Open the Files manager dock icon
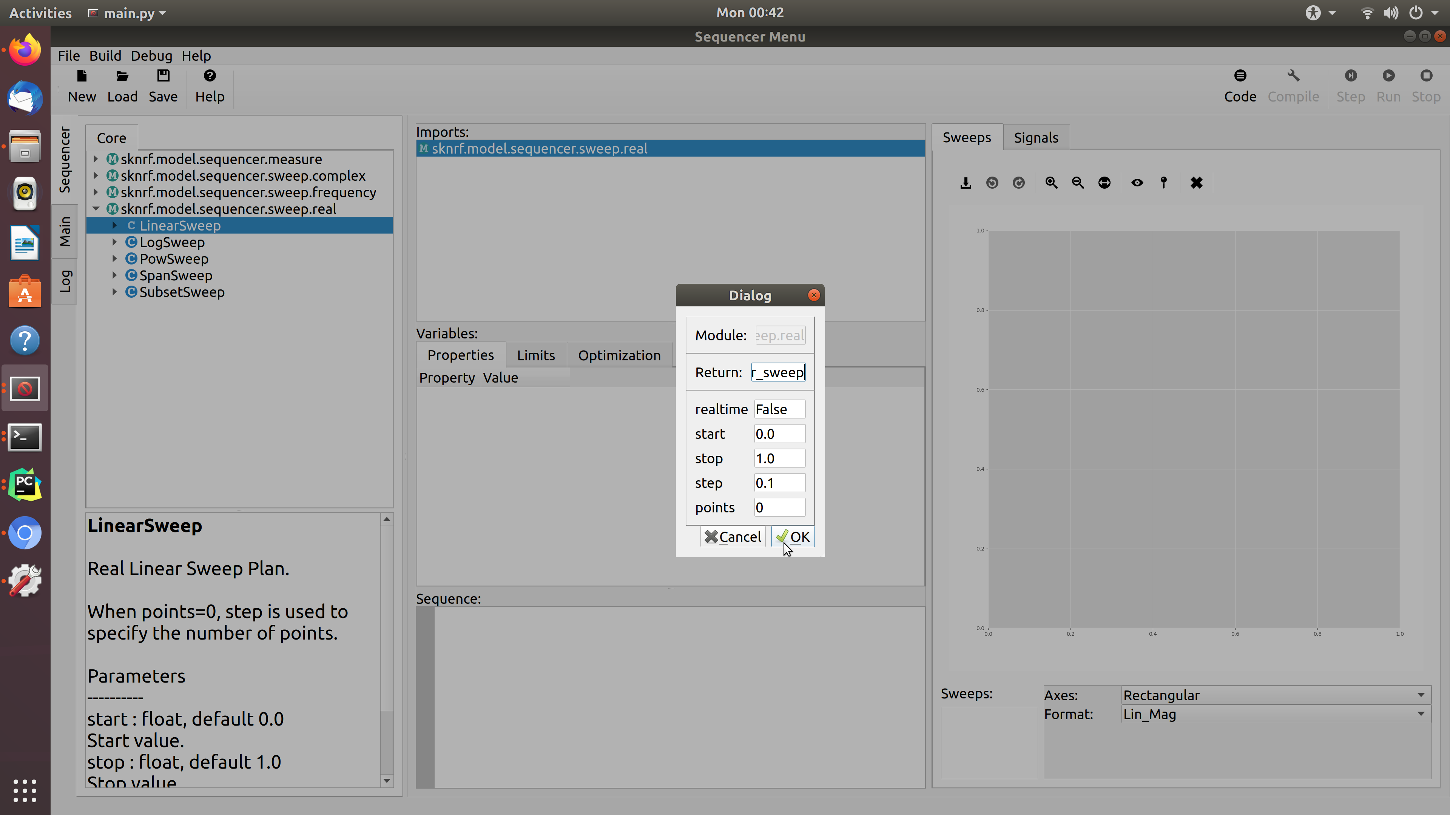This screenshot has height=815, width=1450. pos(25,146)
